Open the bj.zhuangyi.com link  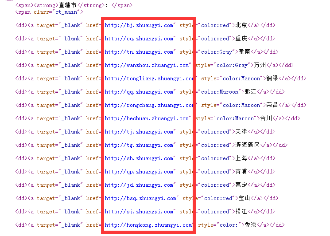click(x=139, y=25)
